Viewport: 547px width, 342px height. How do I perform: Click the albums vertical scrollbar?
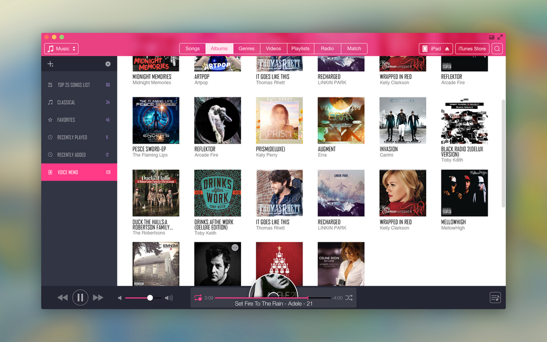coord(503,153)
